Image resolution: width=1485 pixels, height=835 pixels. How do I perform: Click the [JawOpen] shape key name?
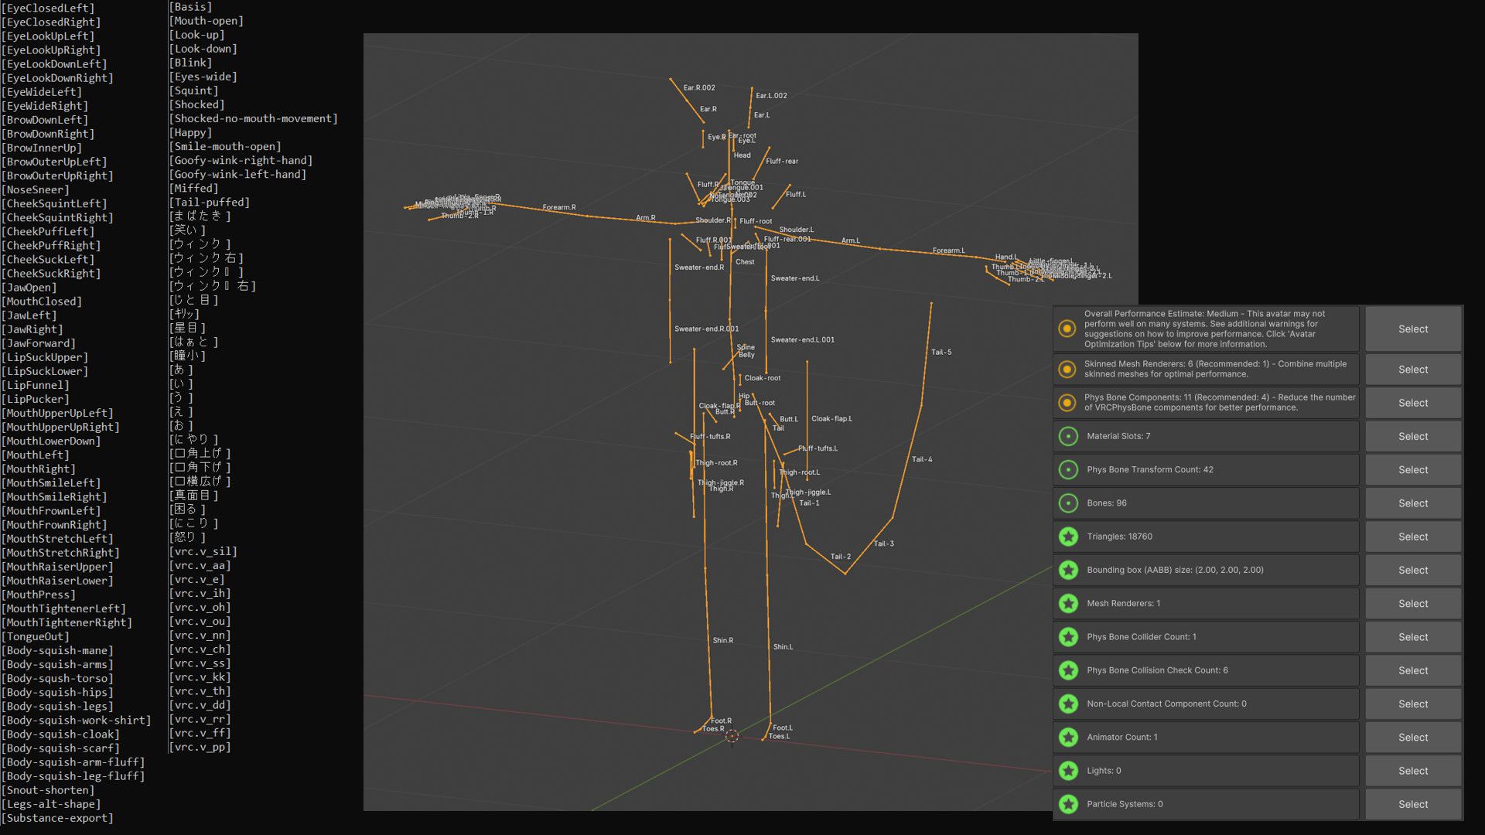click(x=29, y=288)
